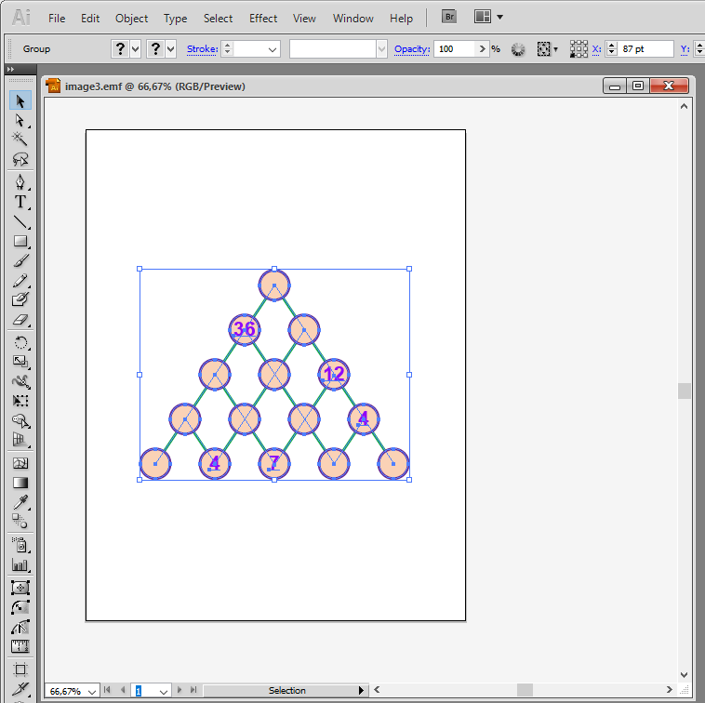Open the Stroke weight dropdown
This screenshot has height=703, width=705.
(272, 49)
